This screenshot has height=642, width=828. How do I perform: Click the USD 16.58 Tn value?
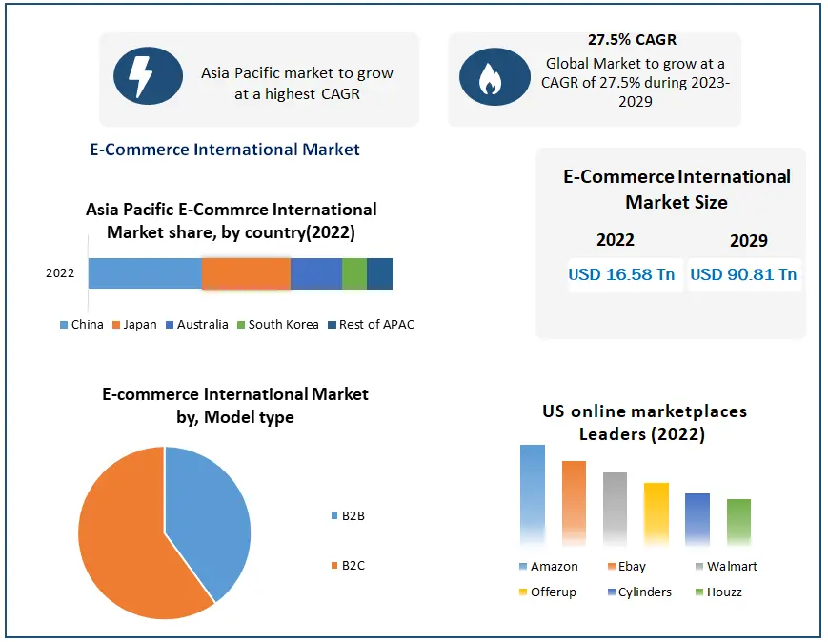pyautogui.click(x=621, y=274)
